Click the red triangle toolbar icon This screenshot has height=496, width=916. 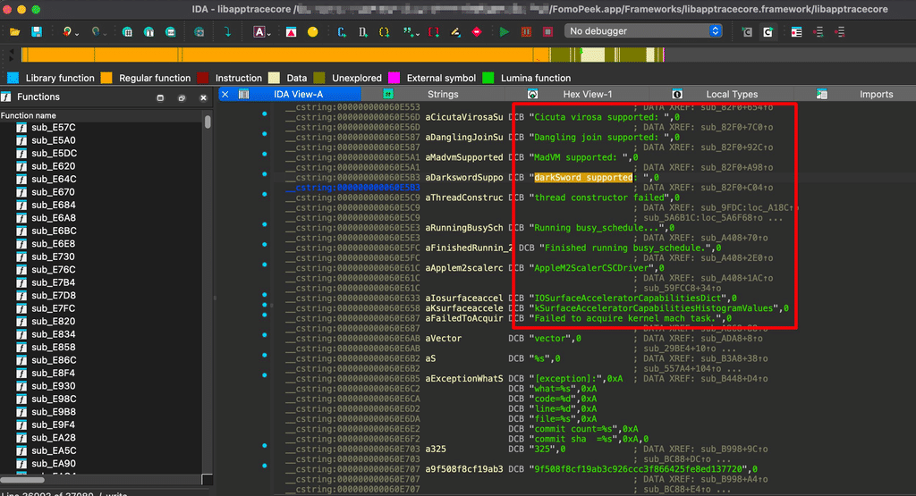click(291, 32)
